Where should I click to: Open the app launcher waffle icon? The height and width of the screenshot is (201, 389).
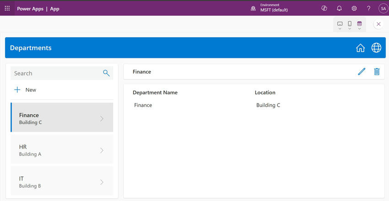coord(7,8)
